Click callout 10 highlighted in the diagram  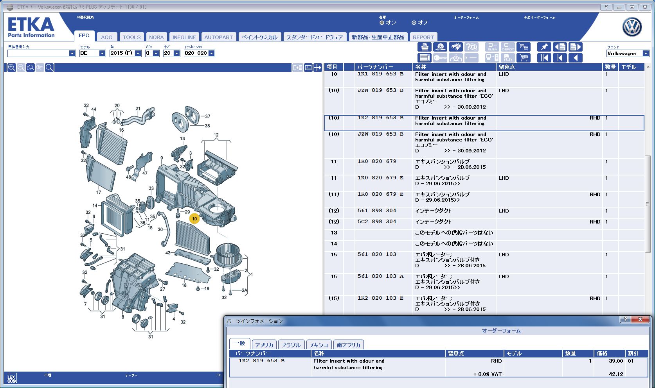[x=194, y=219]
